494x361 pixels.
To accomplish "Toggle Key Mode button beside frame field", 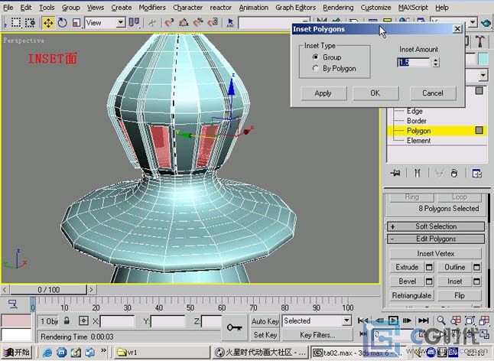I will pyautogui.click(x=363, y=334).
